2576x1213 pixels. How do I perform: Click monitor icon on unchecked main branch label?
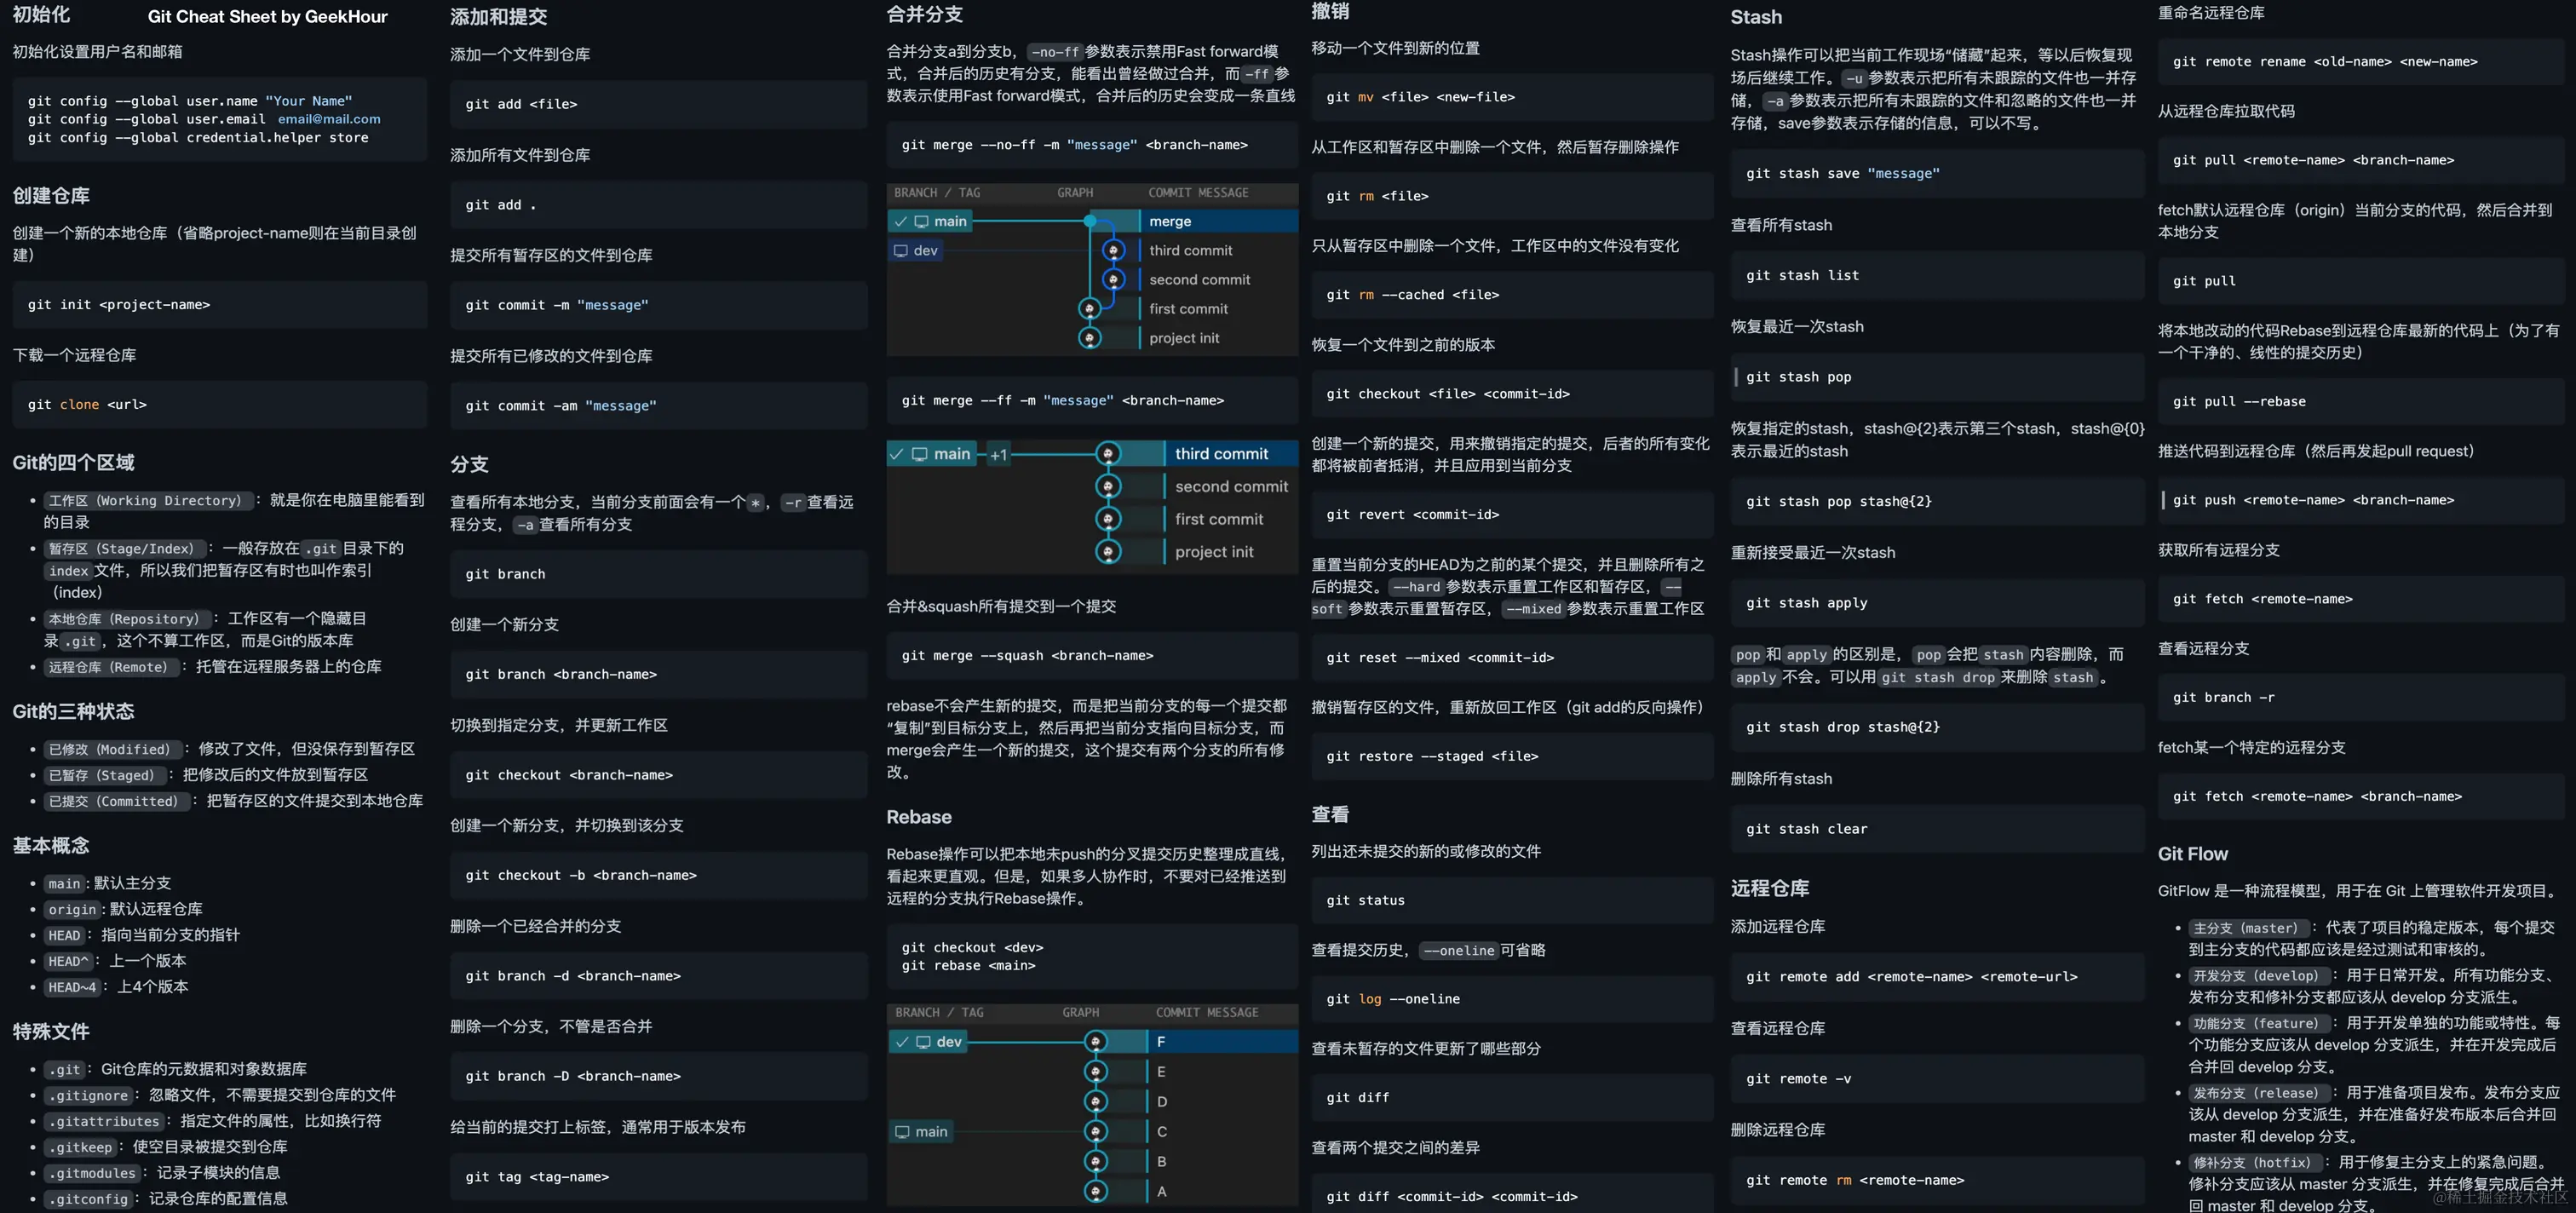(902, 1132)
